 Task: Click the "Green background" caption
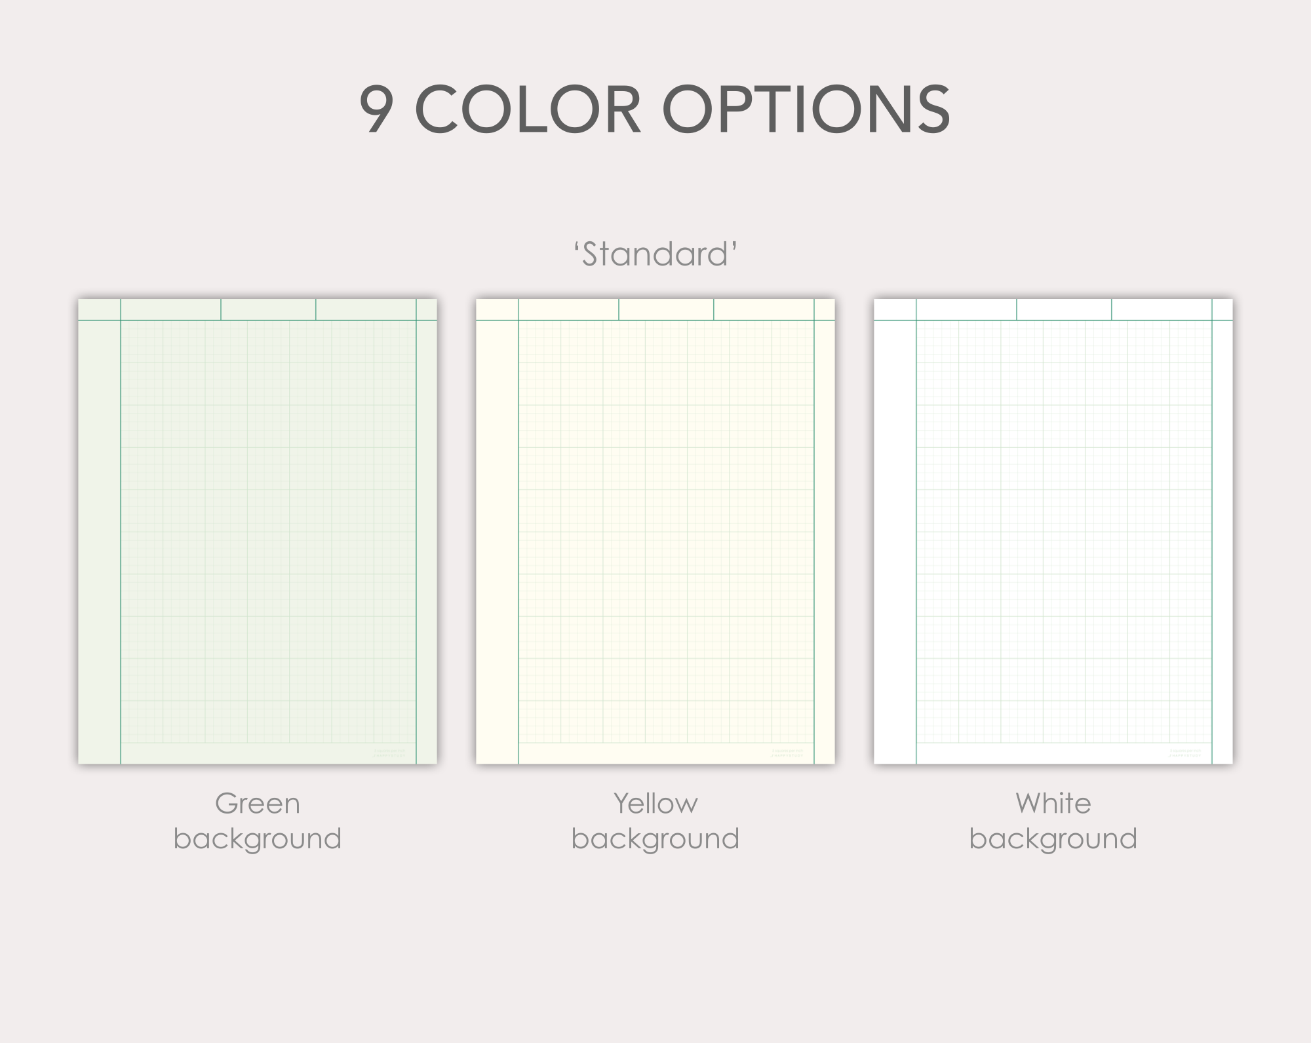click(x=258, y=821)
